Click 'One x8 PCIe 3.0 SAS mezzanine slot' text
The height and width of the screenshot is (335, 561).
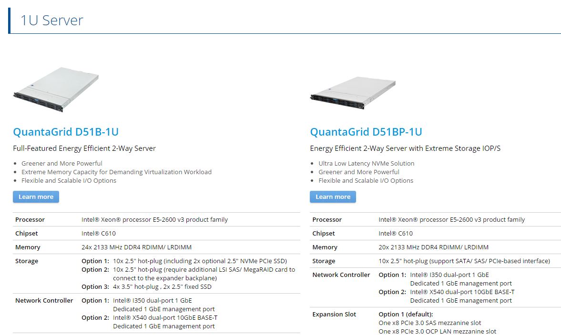click(x=430, y=323)
